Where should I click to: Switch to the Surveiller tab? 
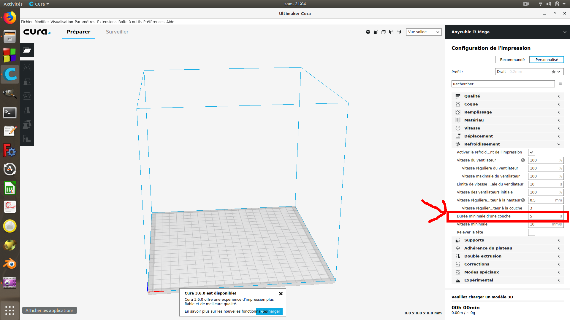click(x=117, y=32)
